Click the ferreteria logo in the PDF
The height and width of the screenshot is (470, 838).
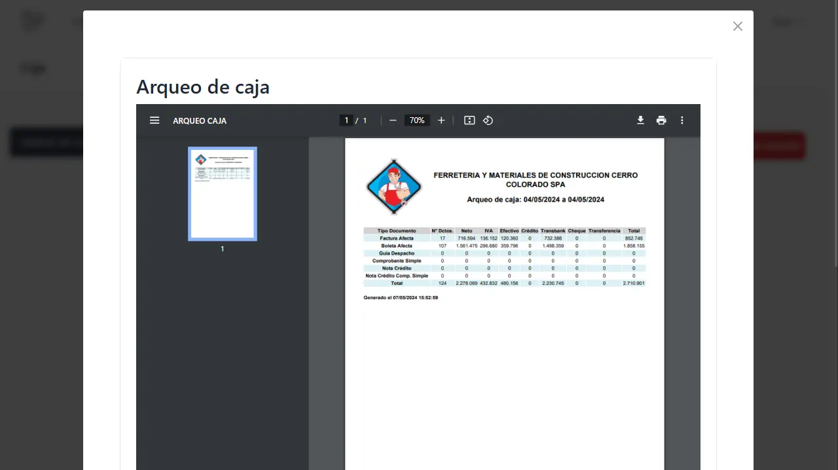[393, 186]
